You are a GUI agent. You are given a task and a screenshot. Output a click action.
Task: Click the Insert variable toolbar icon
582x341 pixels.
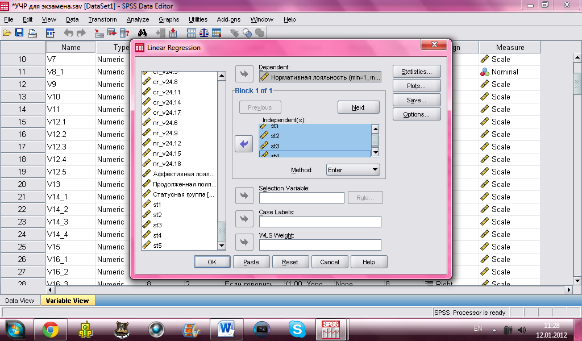[173, 33]
